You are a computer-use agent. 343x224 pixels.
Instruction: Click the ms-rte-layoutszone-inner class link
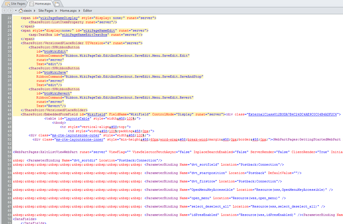pyautogui.click(x=80, y=139)
